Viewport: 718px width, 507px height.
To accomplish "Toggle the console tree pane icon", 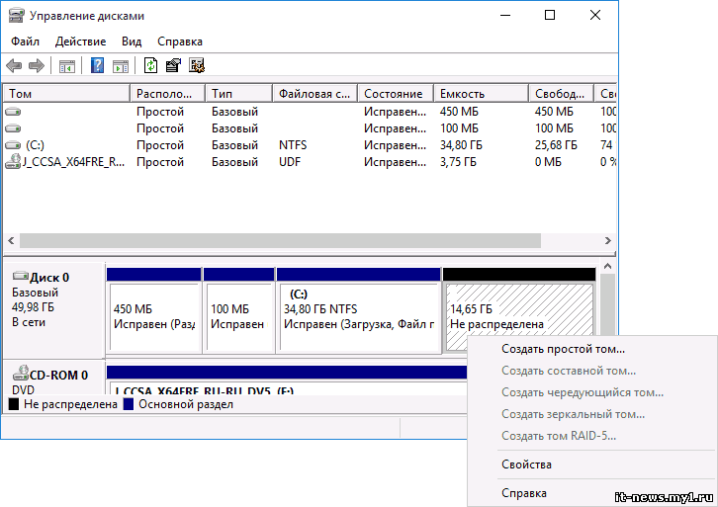I will click(x=67, y=66).
